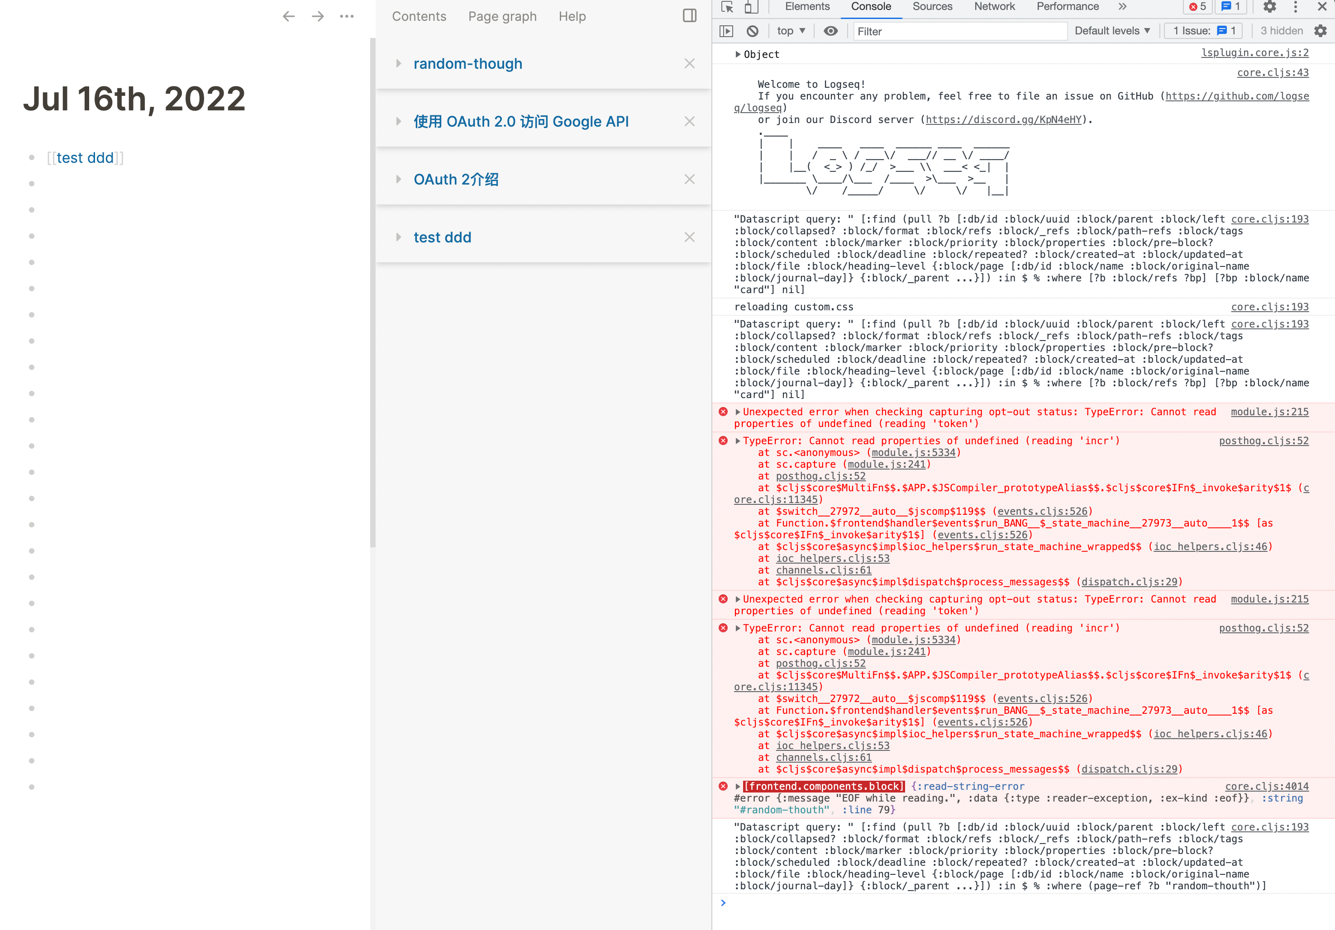Screen dimensions: 1335x930
Task: Click the '3 hidden' messages label
Action: point(1282,31)
